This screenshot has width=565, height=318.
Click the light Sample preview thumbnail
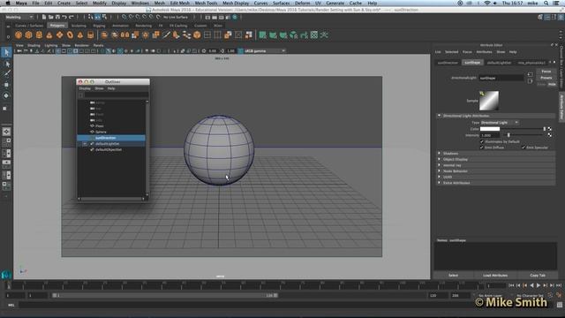pos(489,101)
